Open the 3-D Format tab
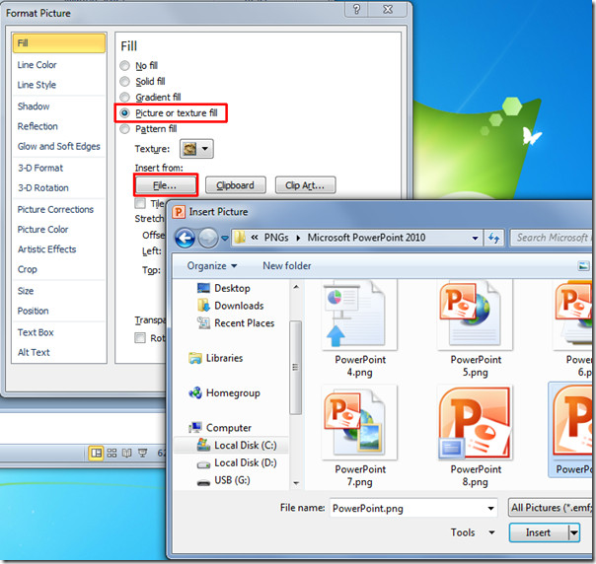The image size is (596, 564). tap(40, 168)
